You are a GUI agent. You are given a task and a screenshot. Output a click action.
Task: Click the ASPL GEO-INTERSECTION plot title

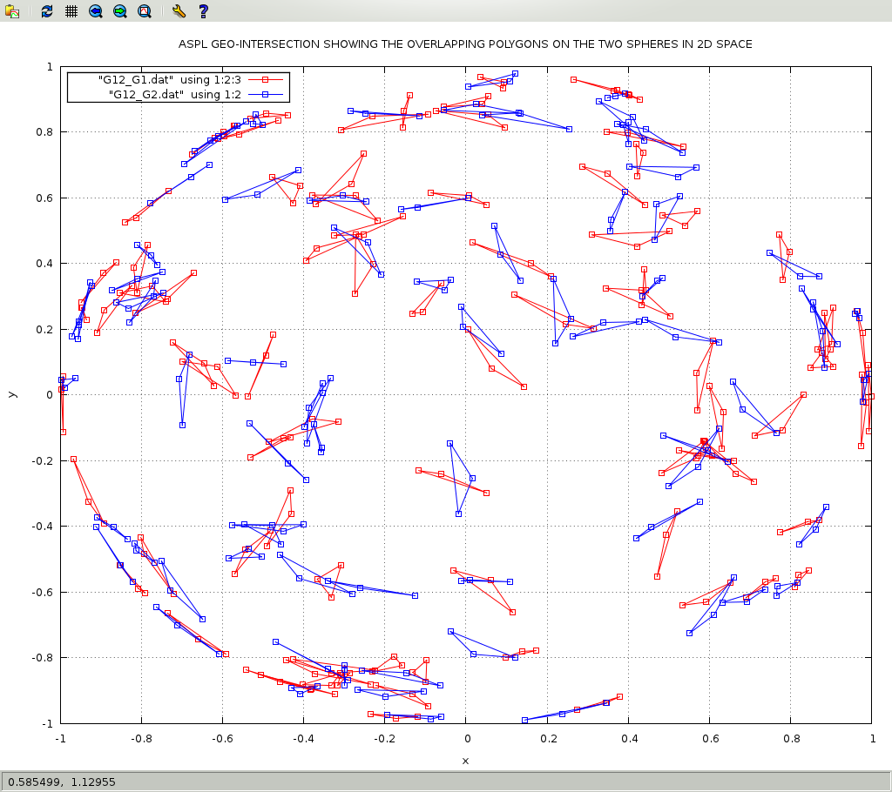(465, 44)
